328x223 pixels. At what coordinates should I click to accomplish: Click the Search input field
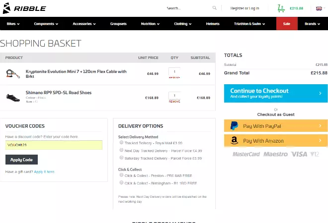tap(188, 8)
